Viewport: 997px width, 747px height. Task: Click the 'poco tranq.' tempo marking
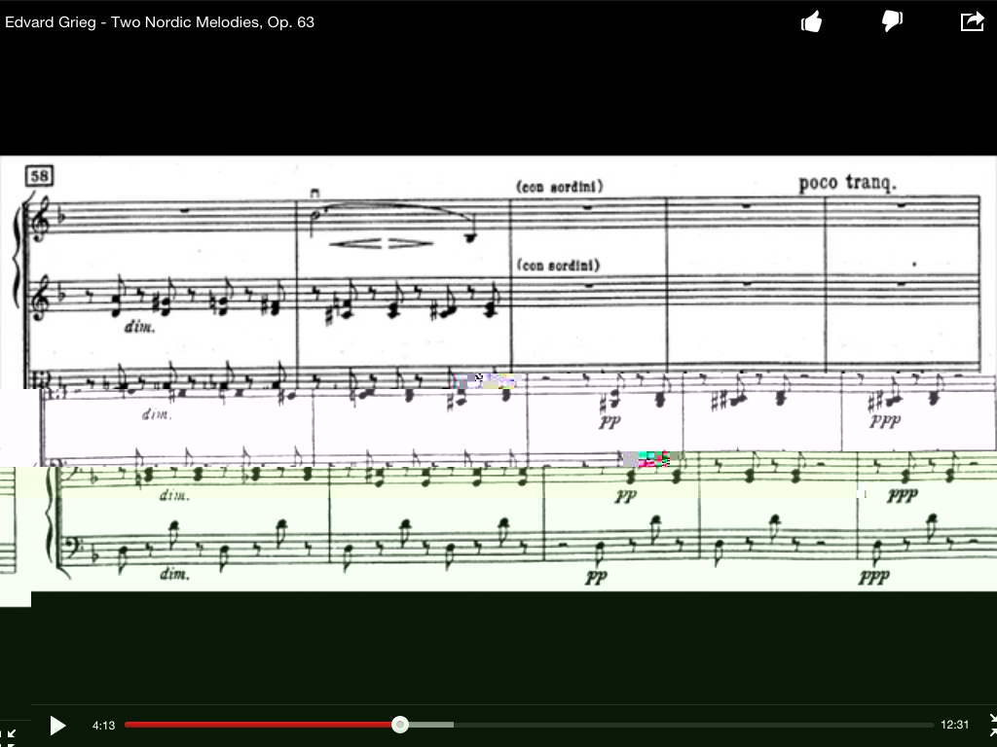[x=848, y=183]
